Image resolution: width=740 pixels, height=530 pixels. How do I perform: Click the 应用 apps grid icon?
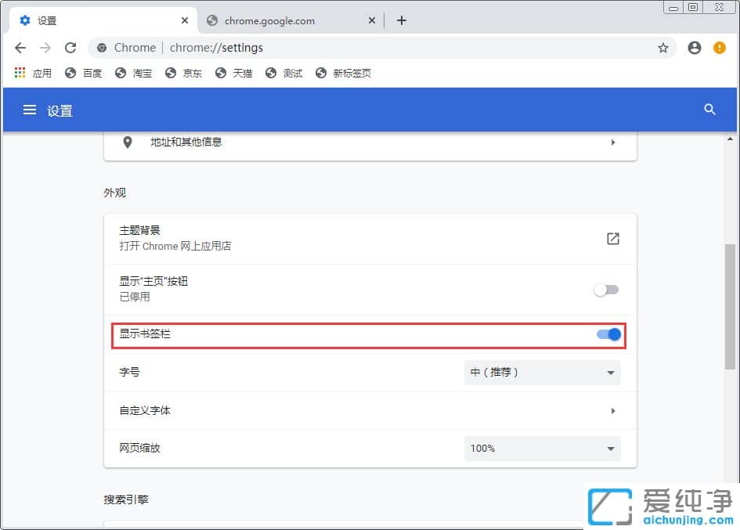point(19,72)
